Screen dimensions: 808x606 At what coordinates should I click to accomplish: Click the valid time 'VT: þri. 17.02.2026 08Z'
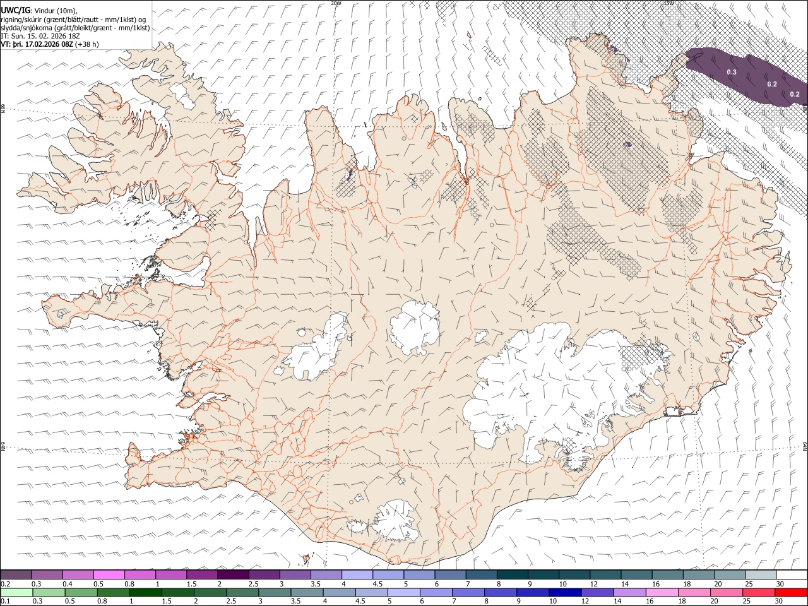point(37,44)
